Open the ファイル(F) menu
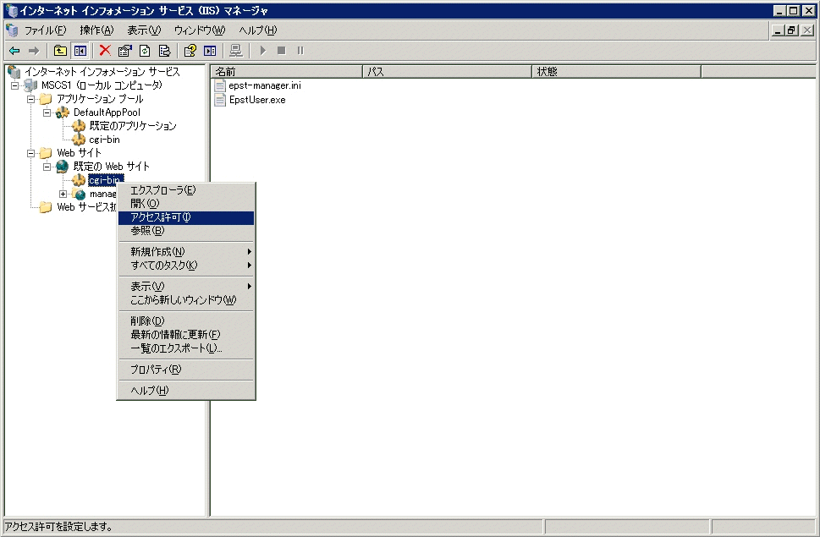Image resolution: width=820 pixels, height=537 pixels. click(x=46, y=30)
